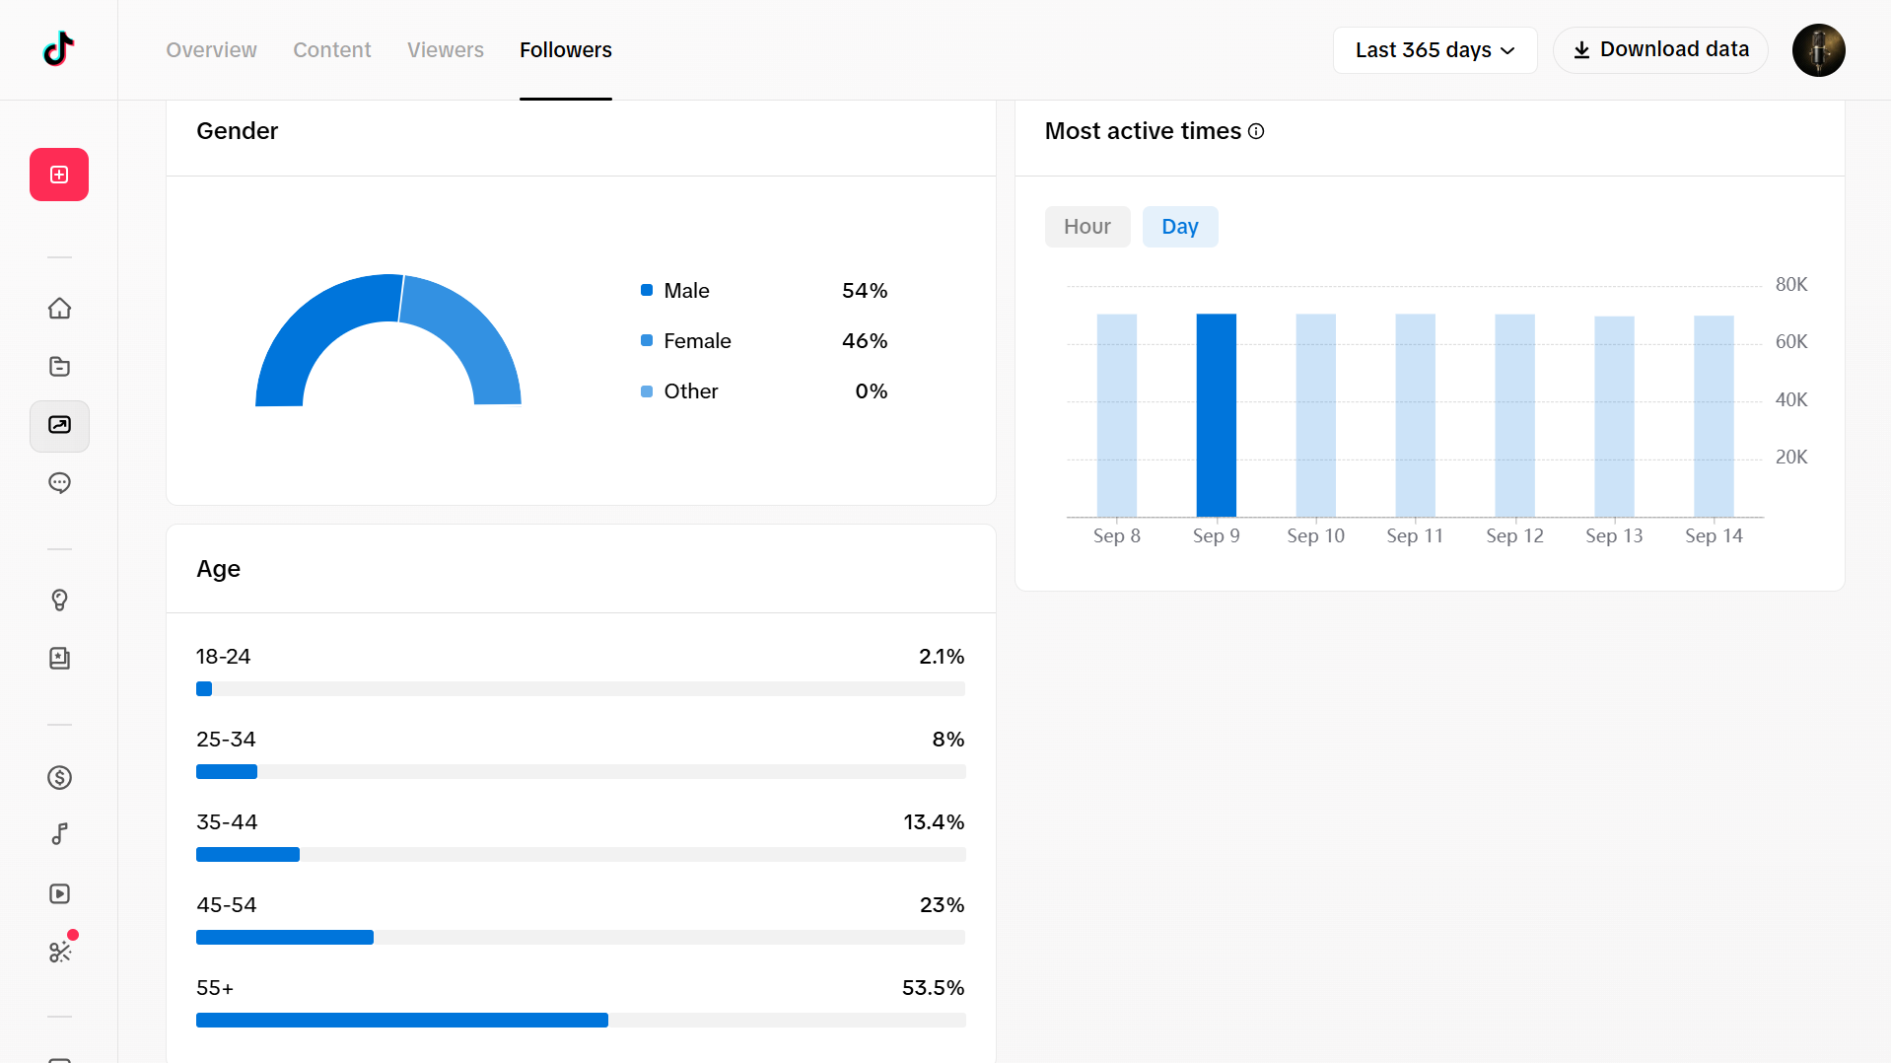The width and height of the screenshot is (1891, 1063).
Task: Open the lightbulb Inspiration icon
Action: [x=59, y=601]
